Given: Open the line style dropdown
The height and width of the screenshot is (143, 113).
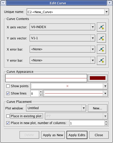Looking at the screenshot, I should click(x=105, y=93).
